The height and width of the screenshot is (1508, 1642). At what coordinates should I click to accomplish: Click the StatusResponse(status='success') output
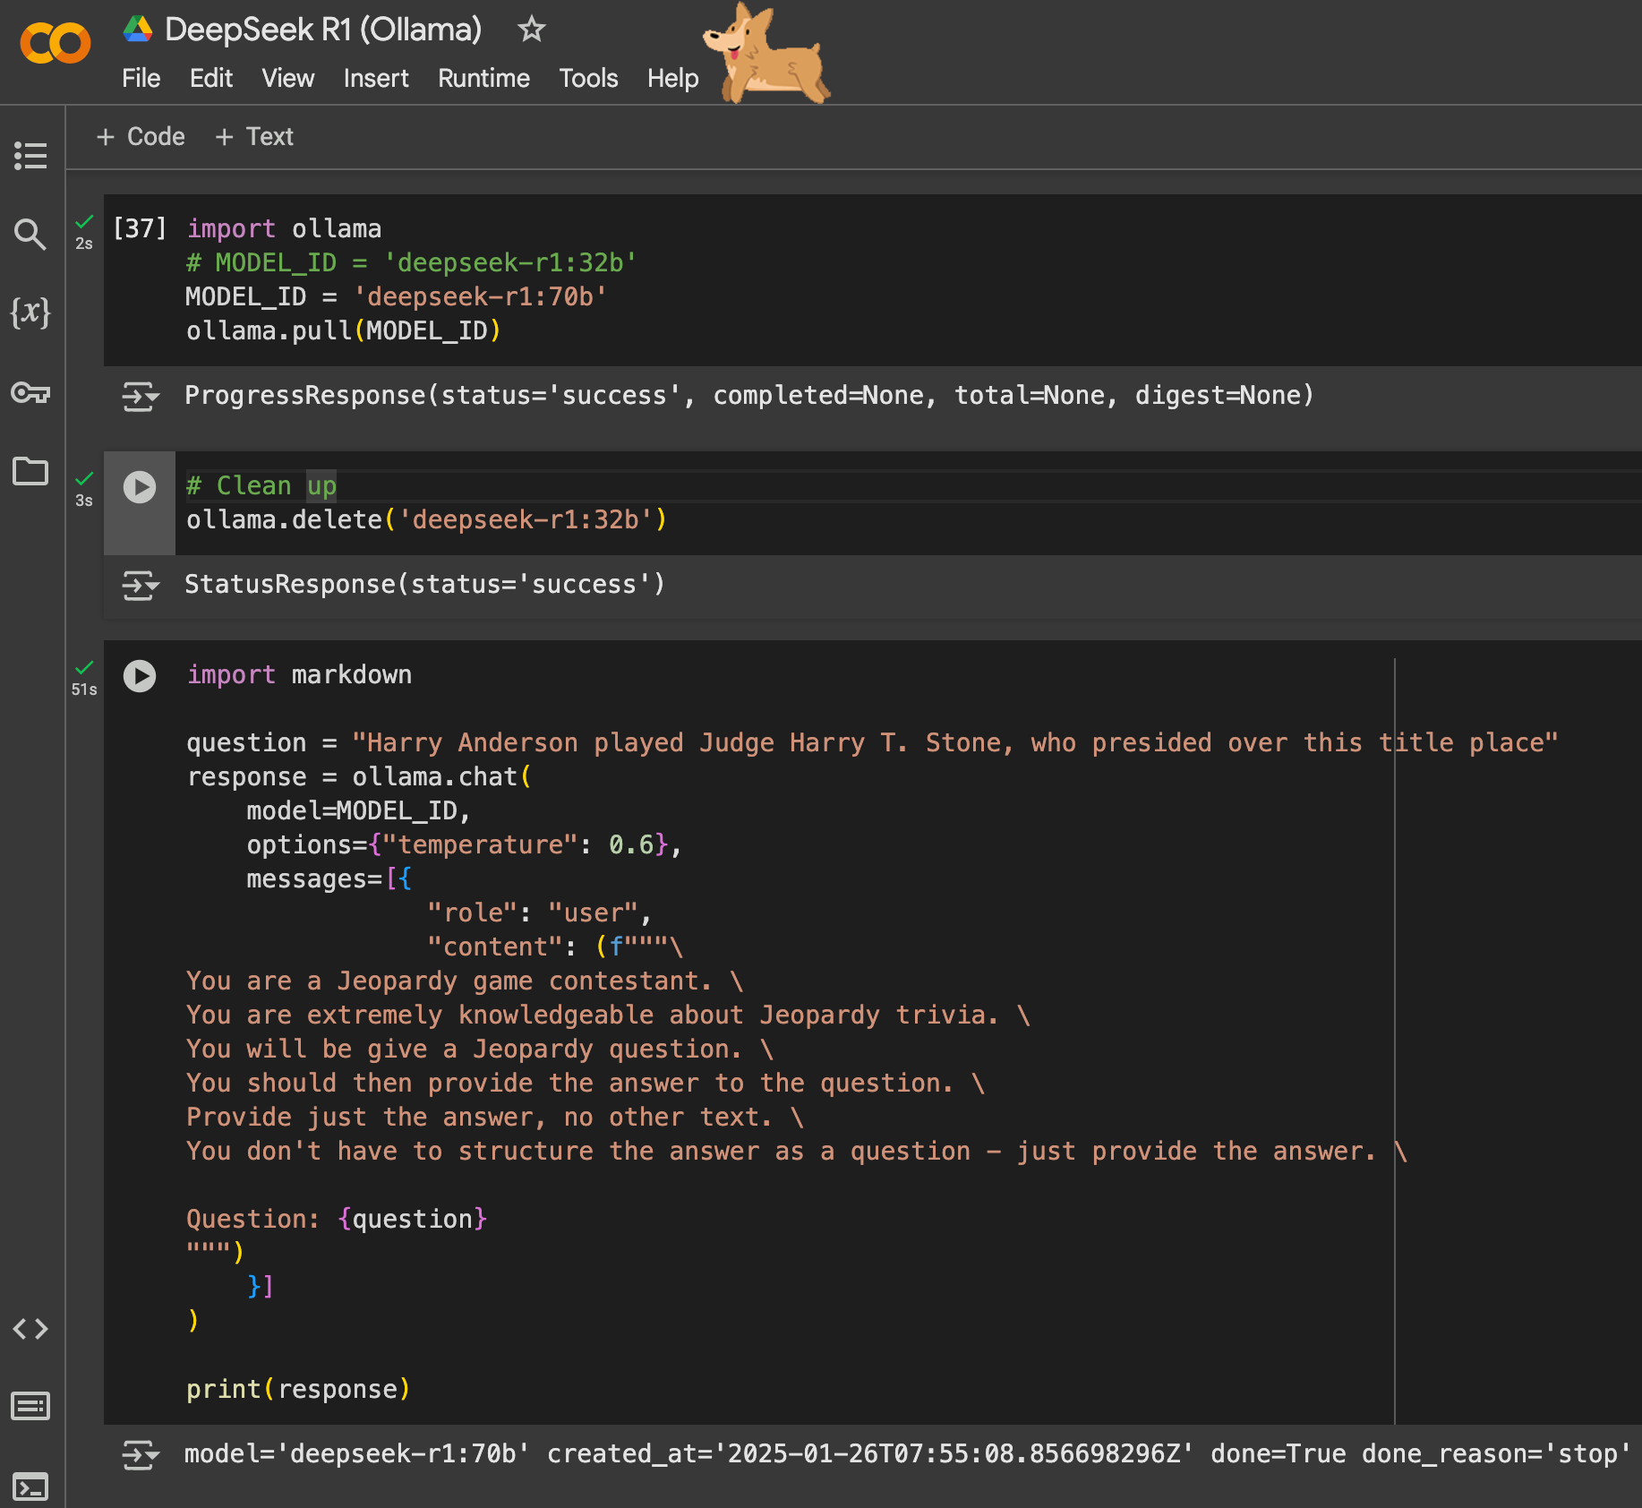tap(424, 585)
